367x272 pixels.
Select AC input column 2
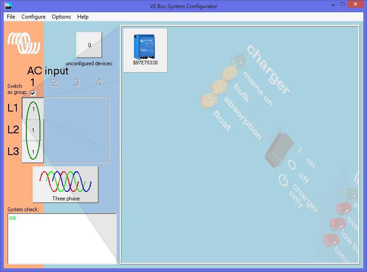pyautogui.click(x=55, y=83)
